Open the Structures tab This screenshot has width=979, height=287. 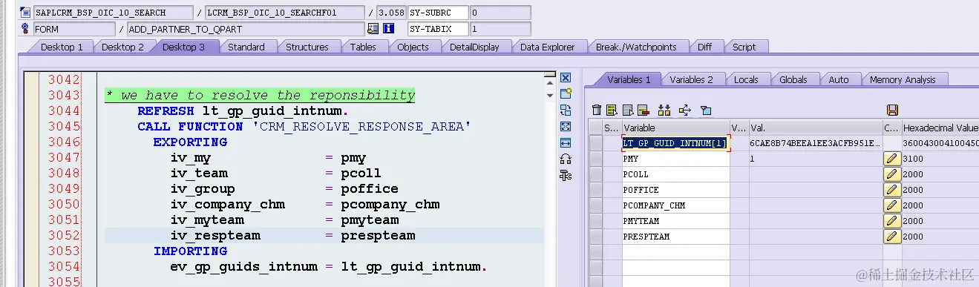(307, 47)
